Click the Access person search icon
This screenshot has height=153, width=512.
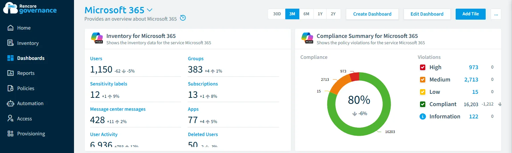point(11,119)
